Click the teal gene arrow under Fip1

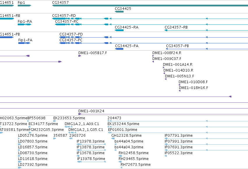[x=24, y=6]
